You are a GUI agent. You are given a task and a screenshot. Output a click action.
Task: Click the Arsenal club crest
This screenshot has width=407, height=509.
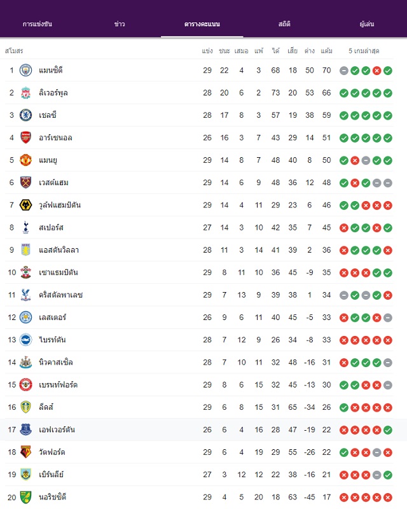[x=25, y=137]
